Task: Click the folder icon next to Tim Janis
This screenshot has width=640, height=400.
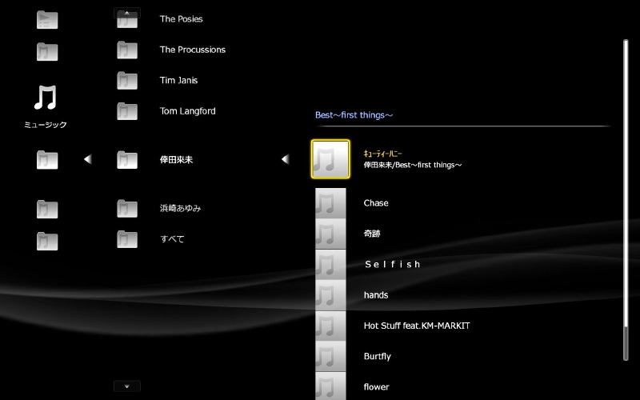Action: click(x=127, y=80)
